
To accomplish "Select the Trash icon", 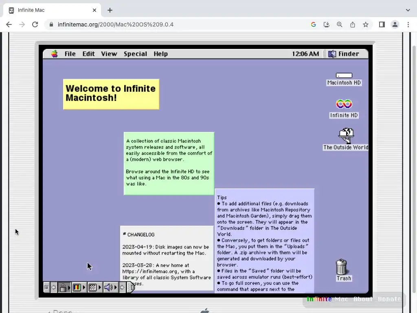I will [344, 270].
